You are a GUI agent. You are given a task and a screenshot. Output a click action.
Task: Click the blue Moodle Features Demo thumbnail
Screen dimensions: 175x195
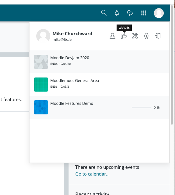(x=41, y=107)
